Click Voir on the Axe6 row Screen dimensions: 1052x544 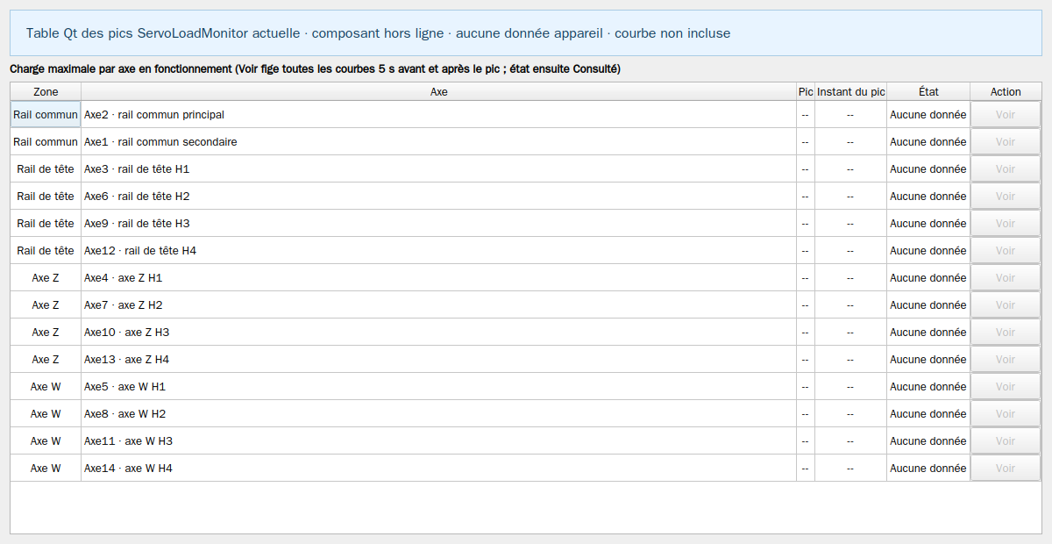pyautogui.click(x=1006, y=197)
